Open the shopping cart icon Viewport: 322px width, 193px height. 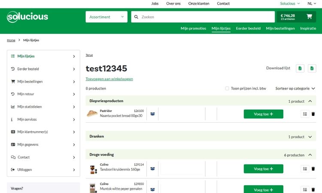[x=309, y=17]
